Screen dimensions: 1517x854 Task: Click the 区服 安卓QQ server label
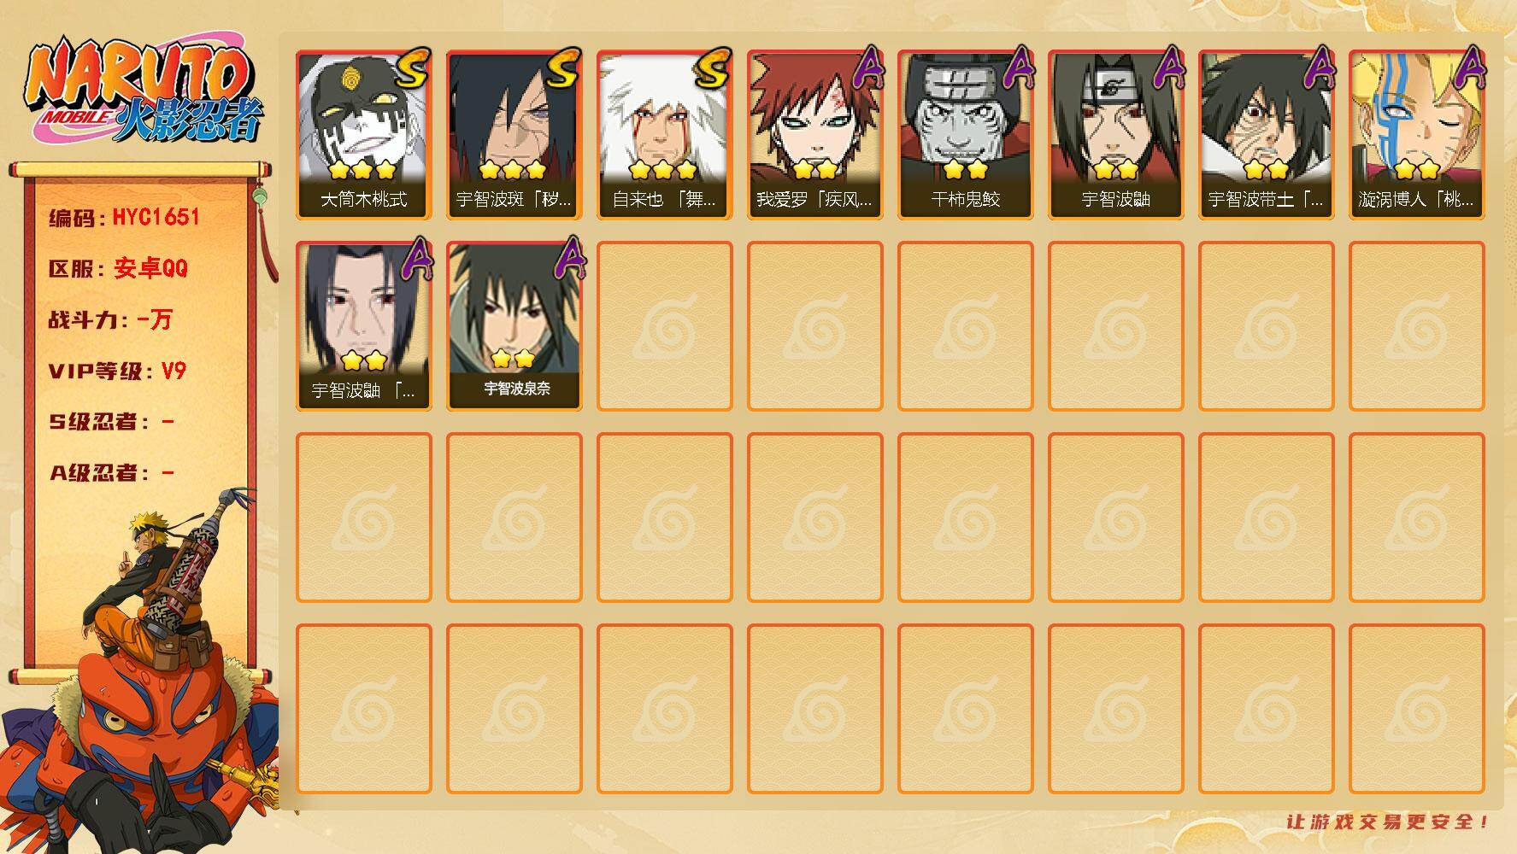(x=118, y=268)
